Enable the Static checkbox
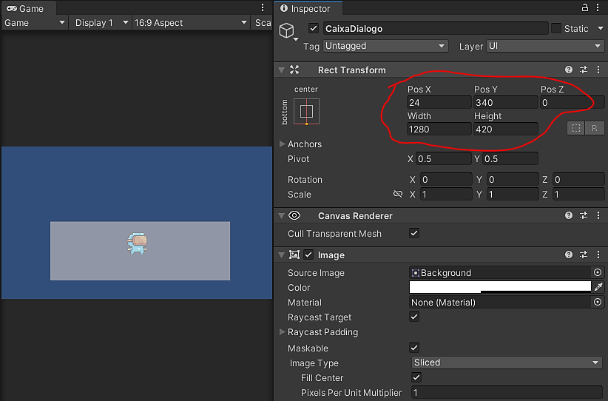 point(556,28)
